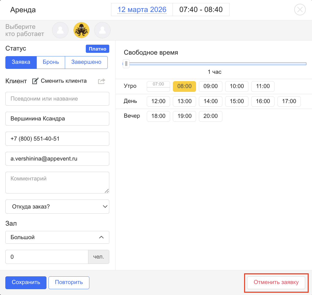Expand the Зал selector showing Большой

click(57, 237)
